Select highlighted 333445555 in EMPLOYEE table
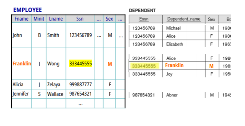245x126 pixels. (81, 64)
